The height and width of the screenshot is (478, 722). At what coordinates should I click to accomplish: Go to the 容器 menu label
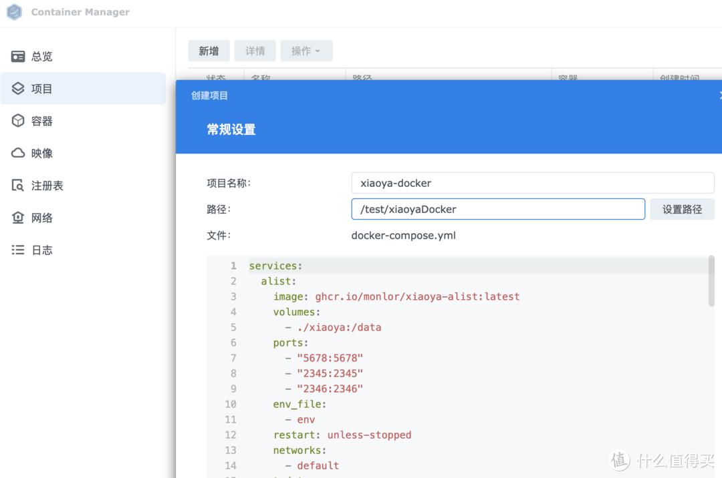coord(42,121)
